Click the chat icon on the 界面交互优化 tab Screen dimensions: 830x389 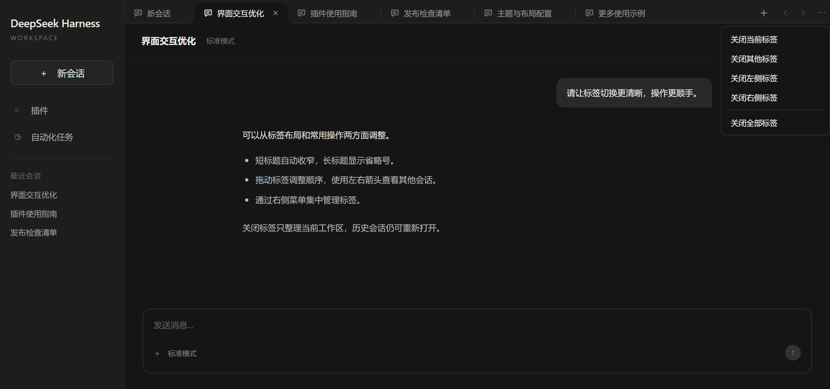[x=208, y=13]
